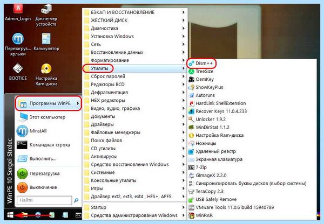
Task: Click the Windows Start button in taskbar
Action: click(10, 215)
